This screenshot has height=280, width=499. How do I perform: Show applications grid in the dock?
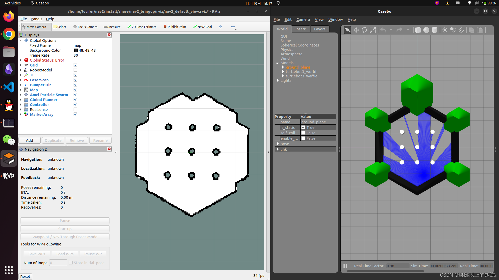pyautogui.click(x=9, y=270)
